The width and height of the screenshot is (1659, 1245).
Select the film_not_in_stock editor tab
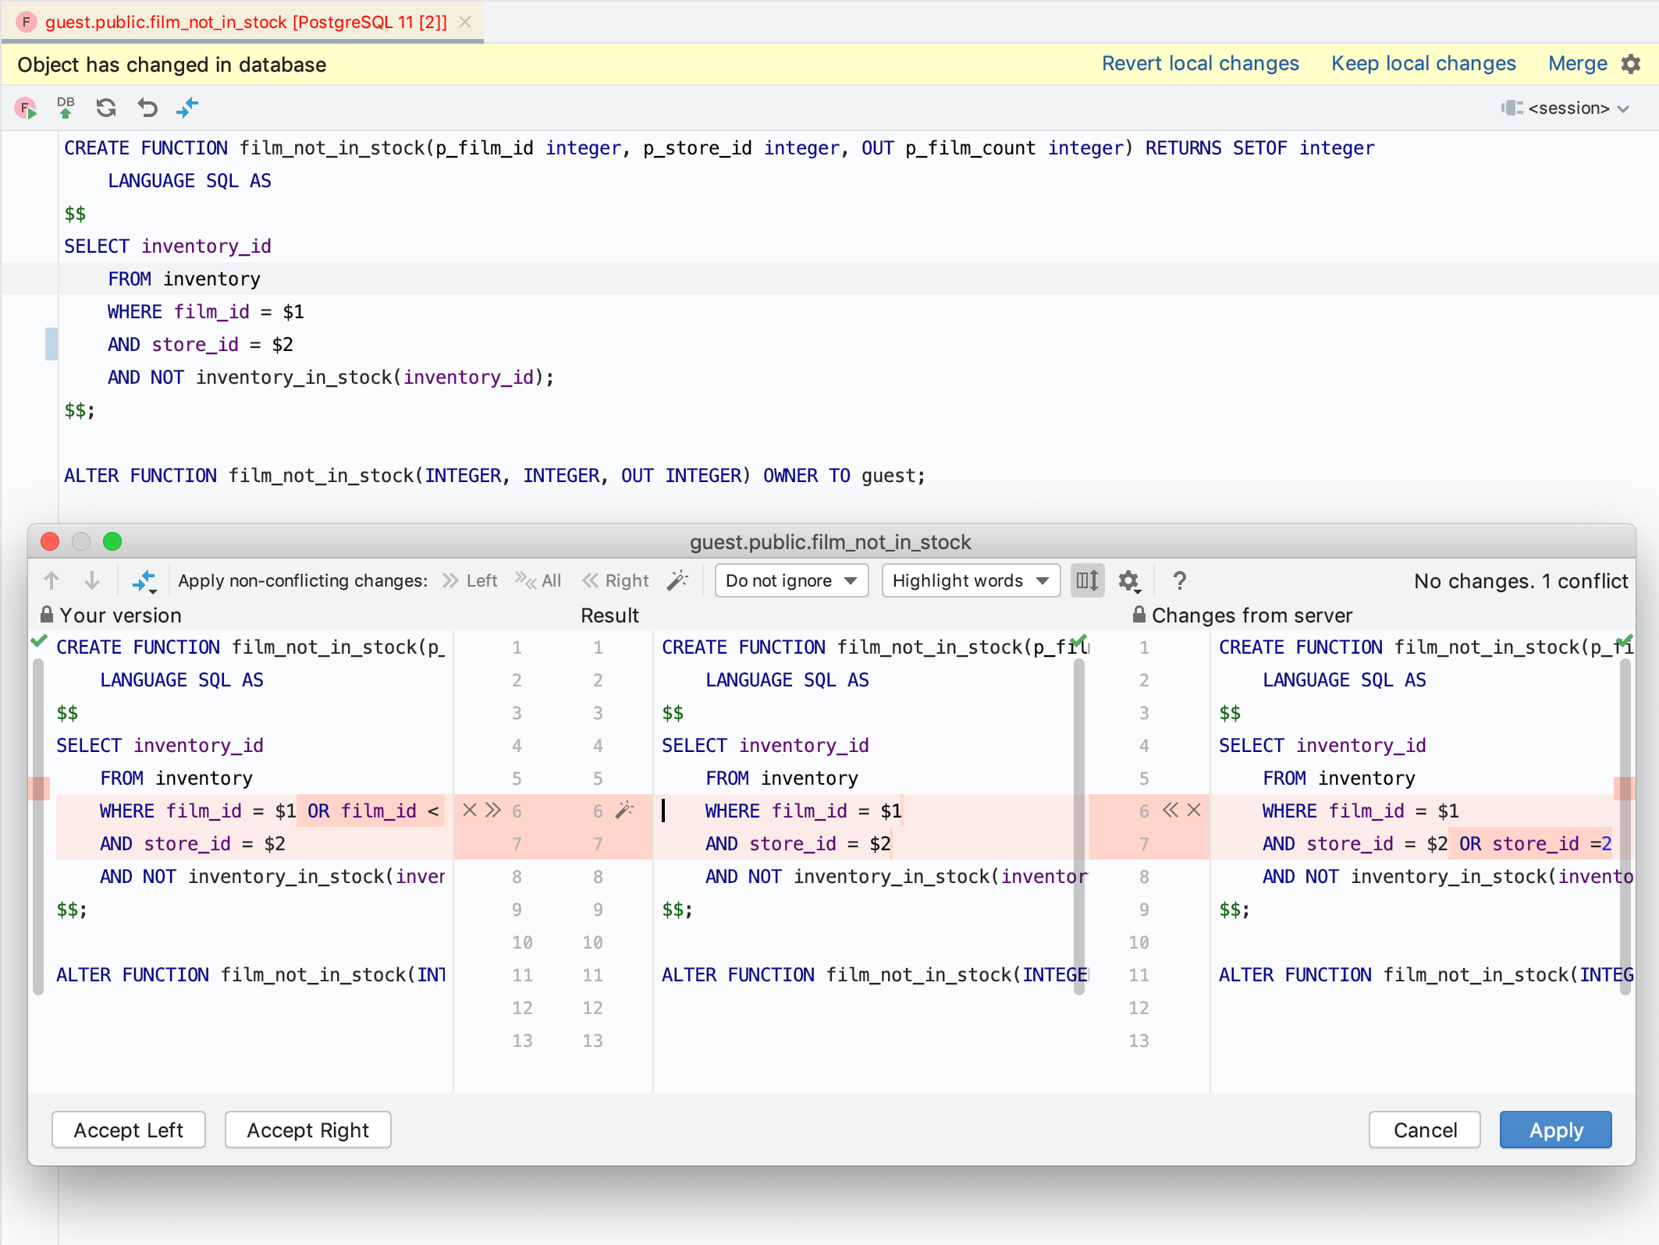[245, 22]
